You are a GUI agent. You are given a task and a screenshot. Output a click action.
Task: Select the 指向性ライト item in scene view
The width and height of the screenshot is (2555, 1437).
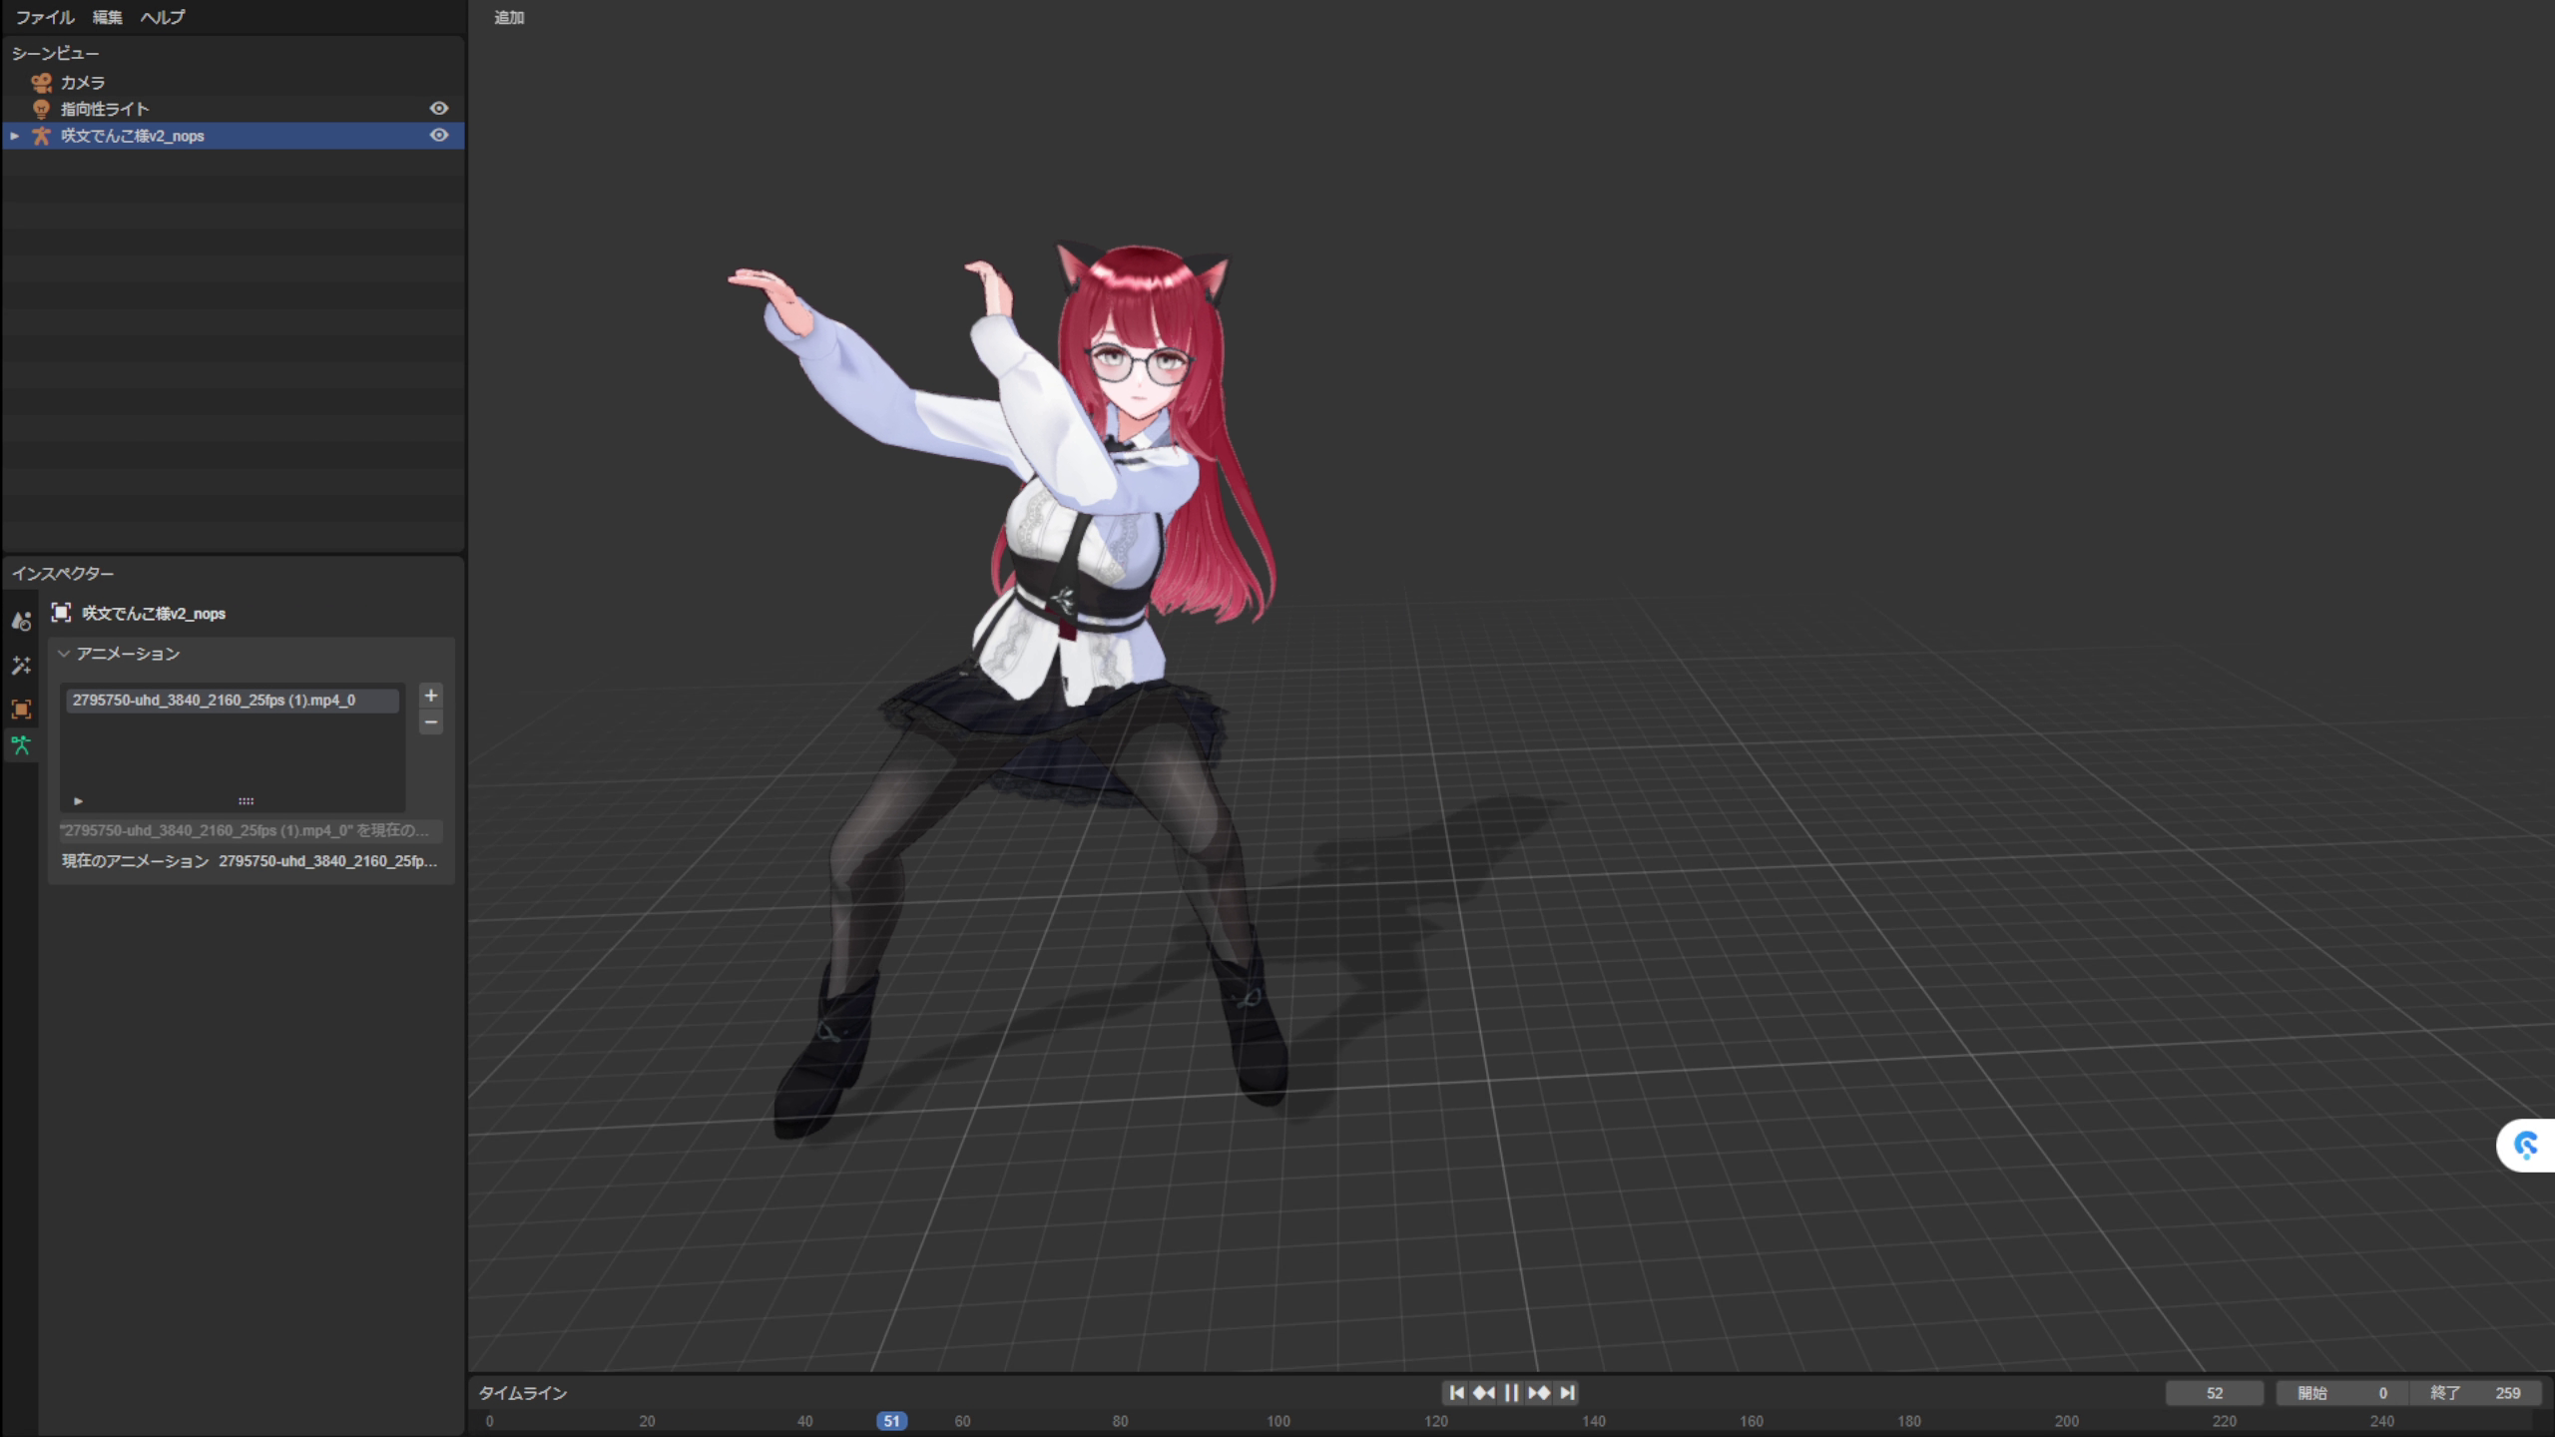tap(233, 109)
